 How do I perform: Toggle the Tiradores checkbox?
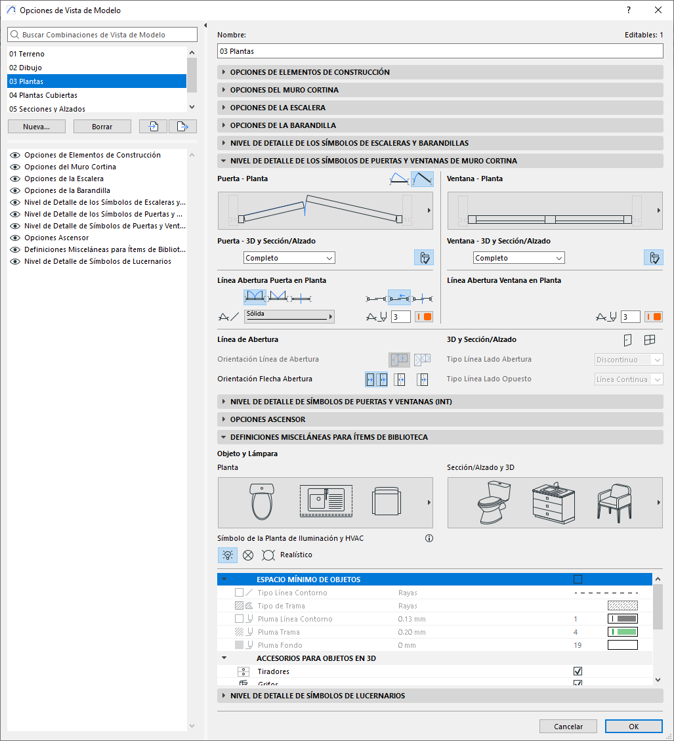coord(578,671)
